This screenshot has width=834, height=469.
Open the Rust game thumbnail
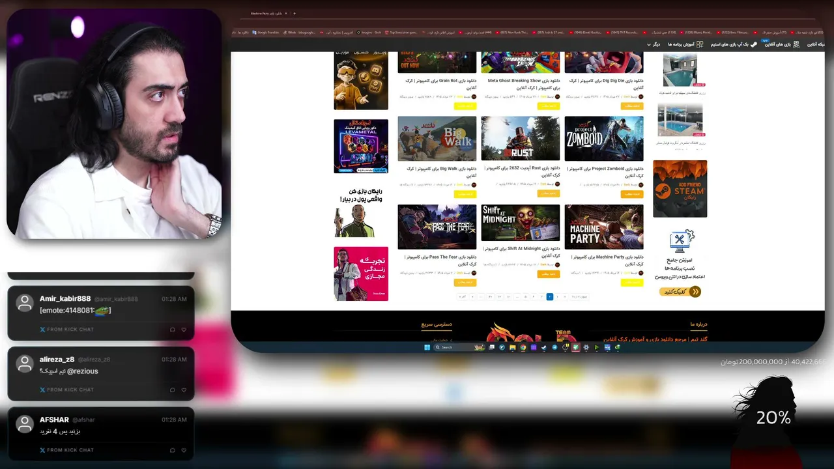[x=520, y=139]
